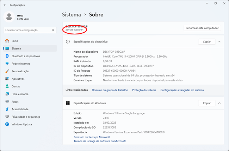The width and height of the screenshot is (229, 151).
Task: Select Sistema in the sidebar
Action: pos(30,48)
